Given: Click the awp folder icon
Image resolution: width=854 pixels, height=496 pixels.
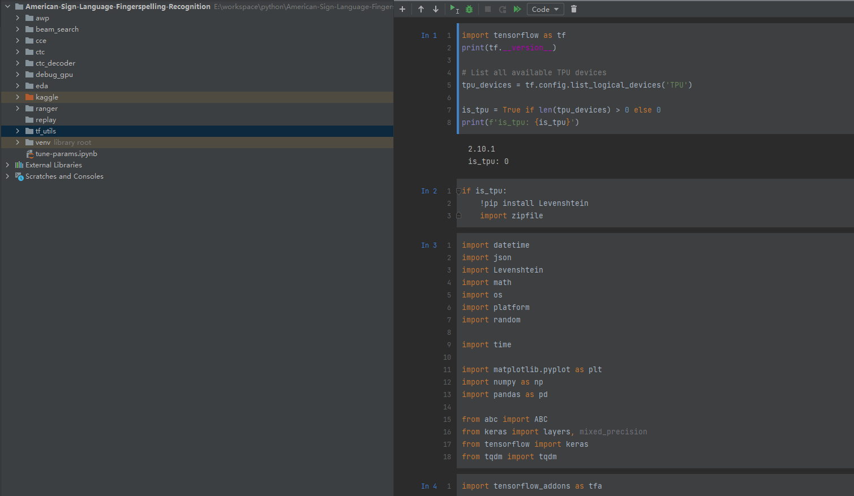Looking at the screenshot, I should tap(29, 18).
